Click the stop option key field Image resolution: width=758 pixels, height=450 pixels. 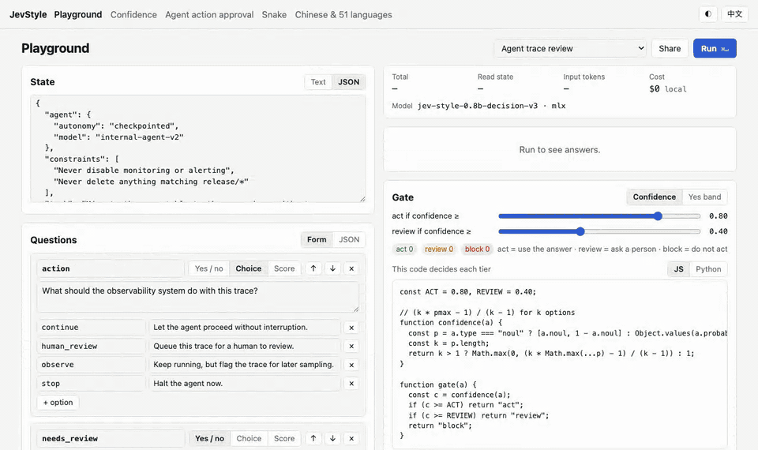click(x=91, y=384)
